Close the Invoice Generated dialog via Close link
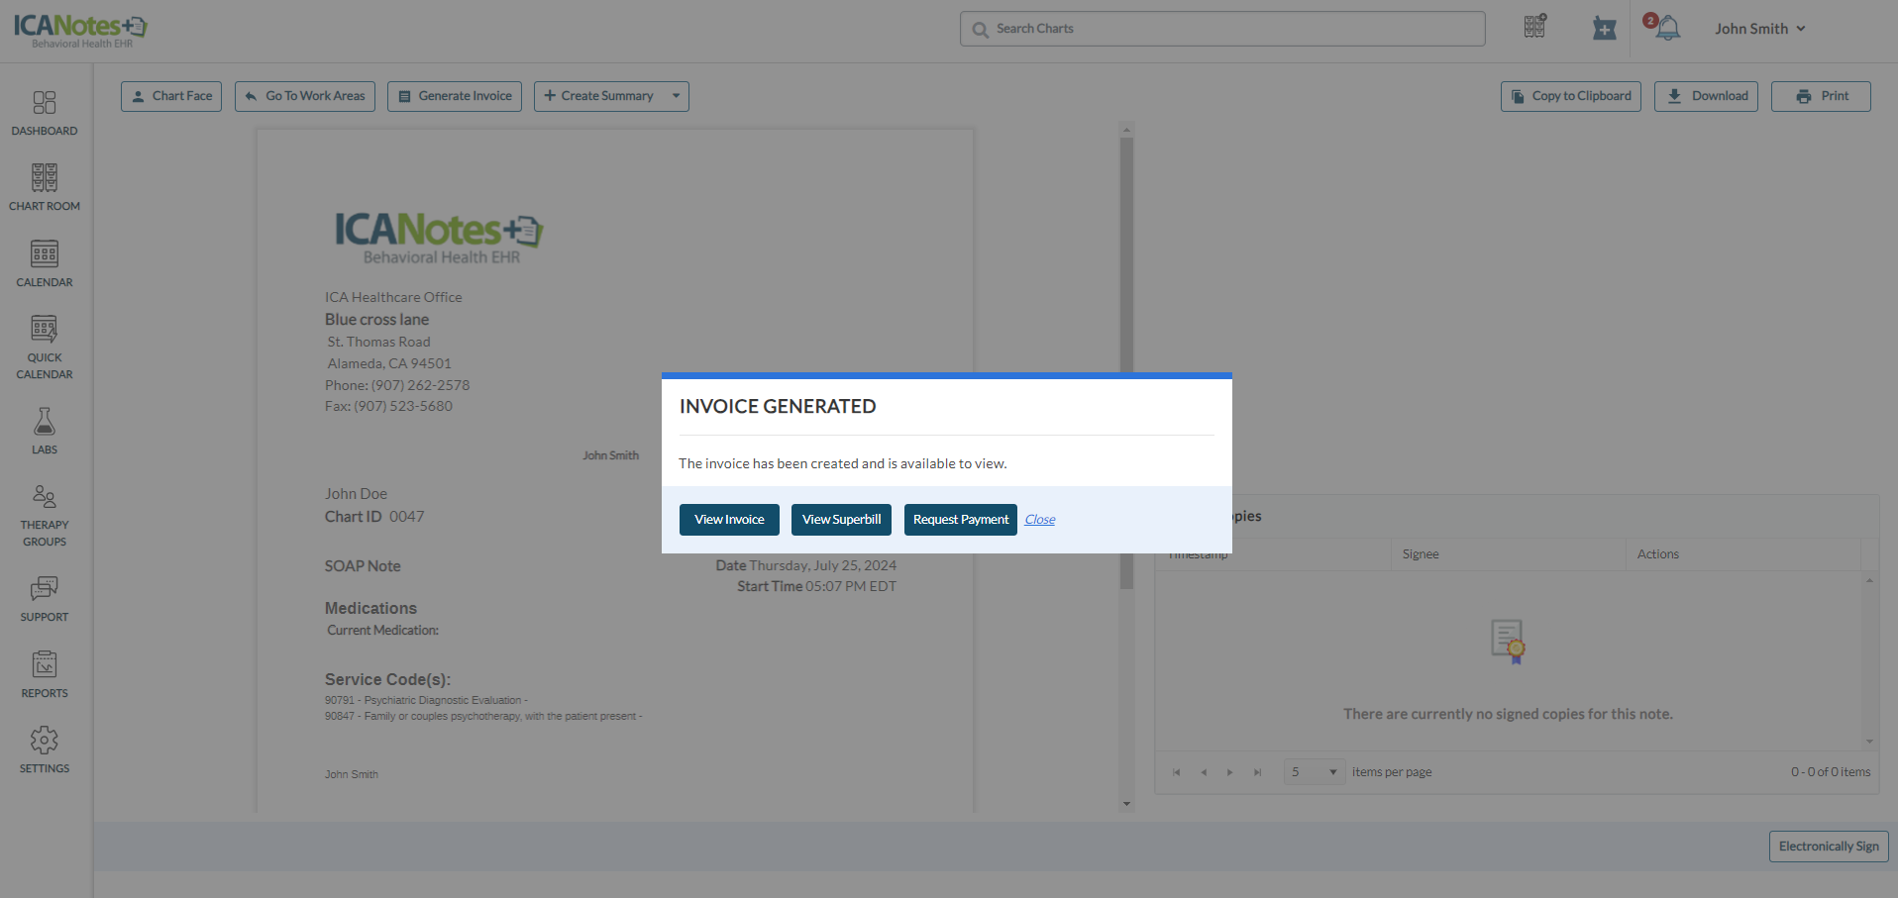The width and height of the screenshot is (1898, 898). point(1039,520)
